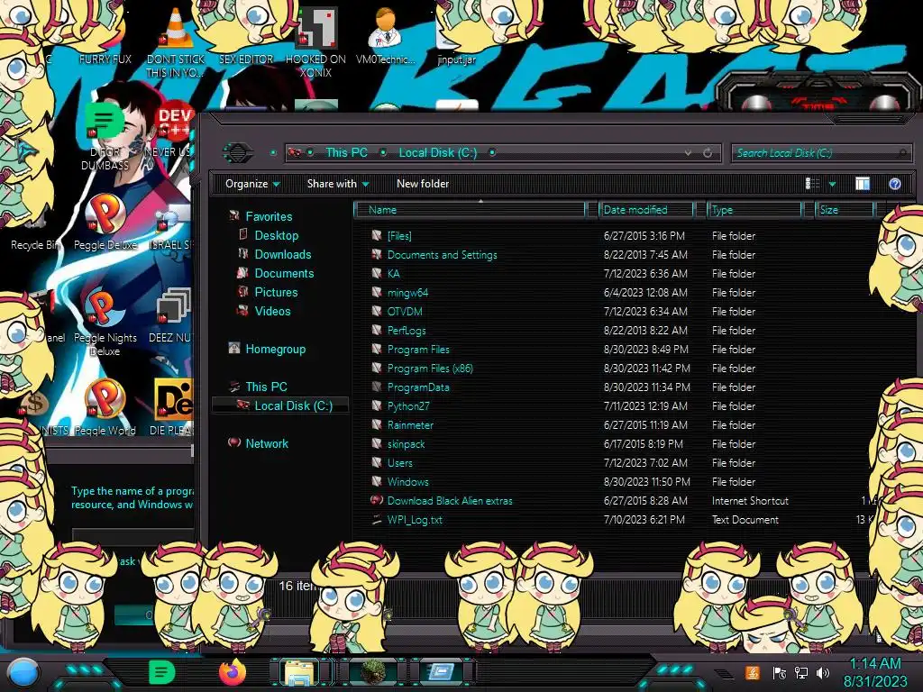
Task: Switch to File Explorer taskbar button
Action: pyautogui.click(x=299, y=672)
